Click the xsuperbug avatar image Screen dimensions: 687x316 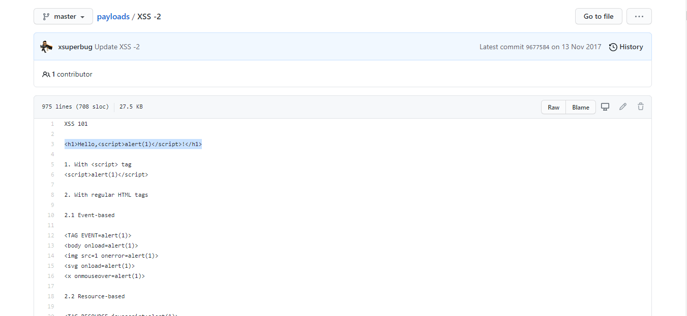tap(46, 47)
